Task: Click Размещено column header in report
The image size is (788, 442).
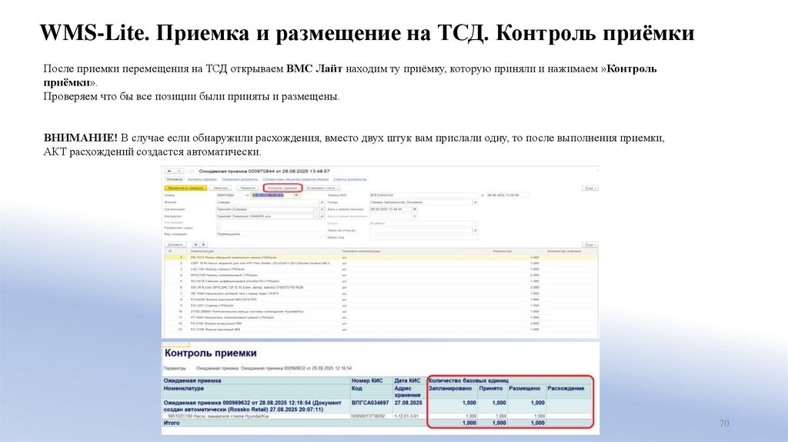Action: 524,388
